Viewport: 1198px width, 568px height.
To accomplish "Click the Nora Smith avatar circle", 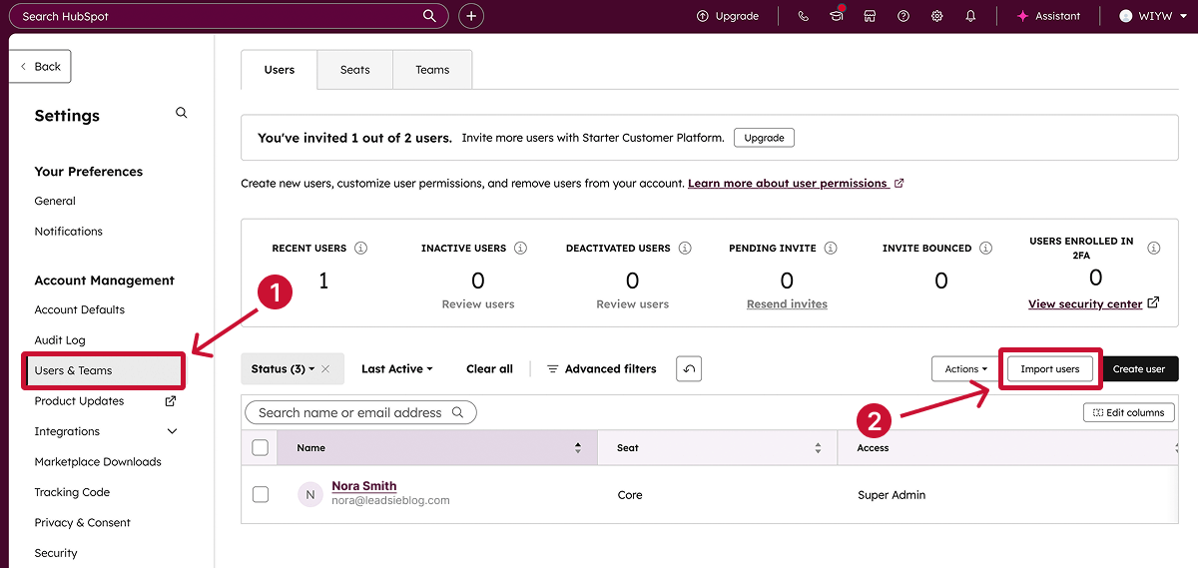I will (x=310, y=494).
